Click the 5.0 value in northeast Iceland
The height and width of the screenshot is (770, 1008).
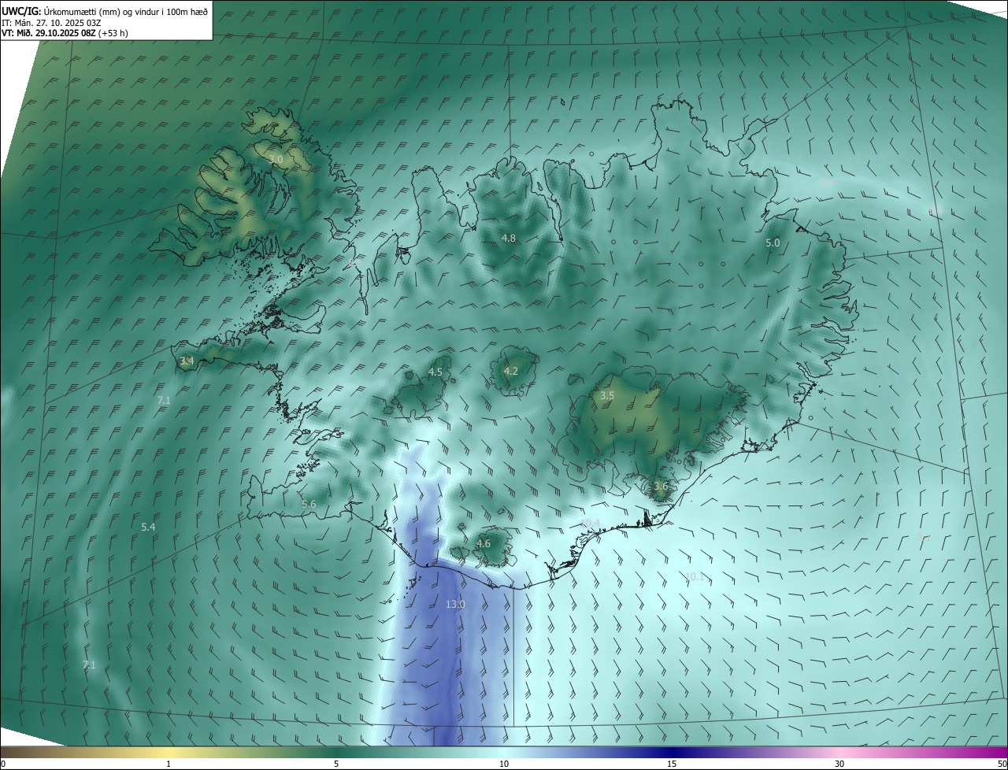(773, 243)
